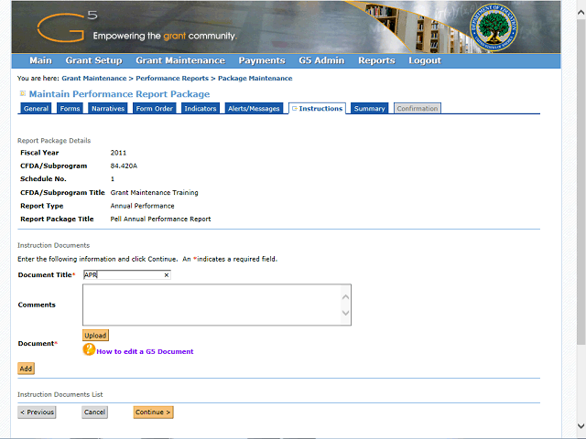Screen dimensions: 586x439
Task: Click Instruction Documents List heading
Action: (x=60, y=394)
